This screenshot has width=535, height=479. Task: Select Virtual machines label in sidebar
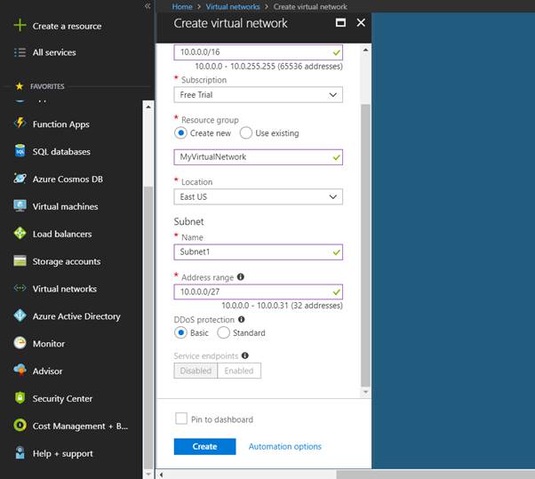point(65,206)
